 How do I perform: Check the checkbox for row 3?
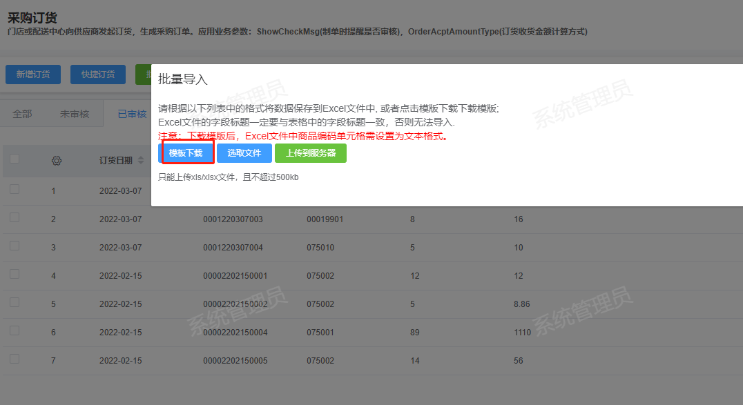pos(15,246)
